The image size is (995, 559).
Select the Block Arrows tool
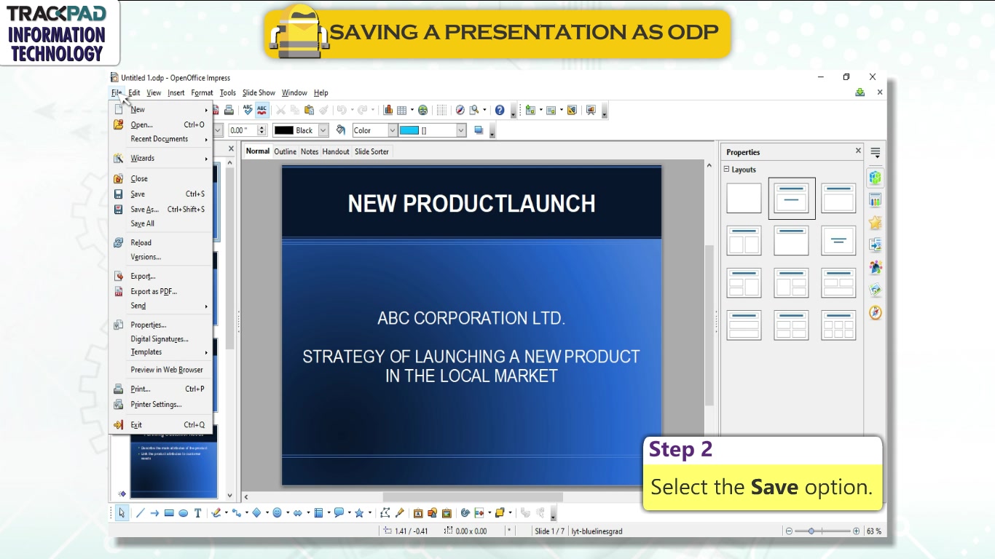(x=297, y=513)
